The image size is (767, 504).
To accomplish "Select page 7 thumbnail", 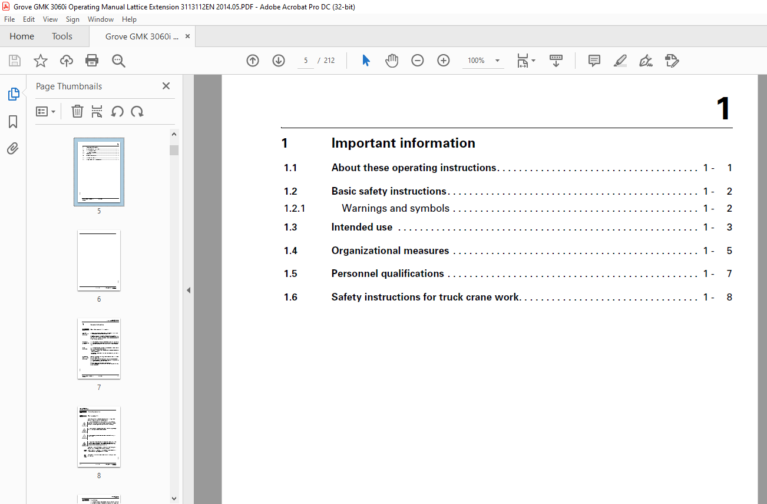I will click(x=99, y=349).
